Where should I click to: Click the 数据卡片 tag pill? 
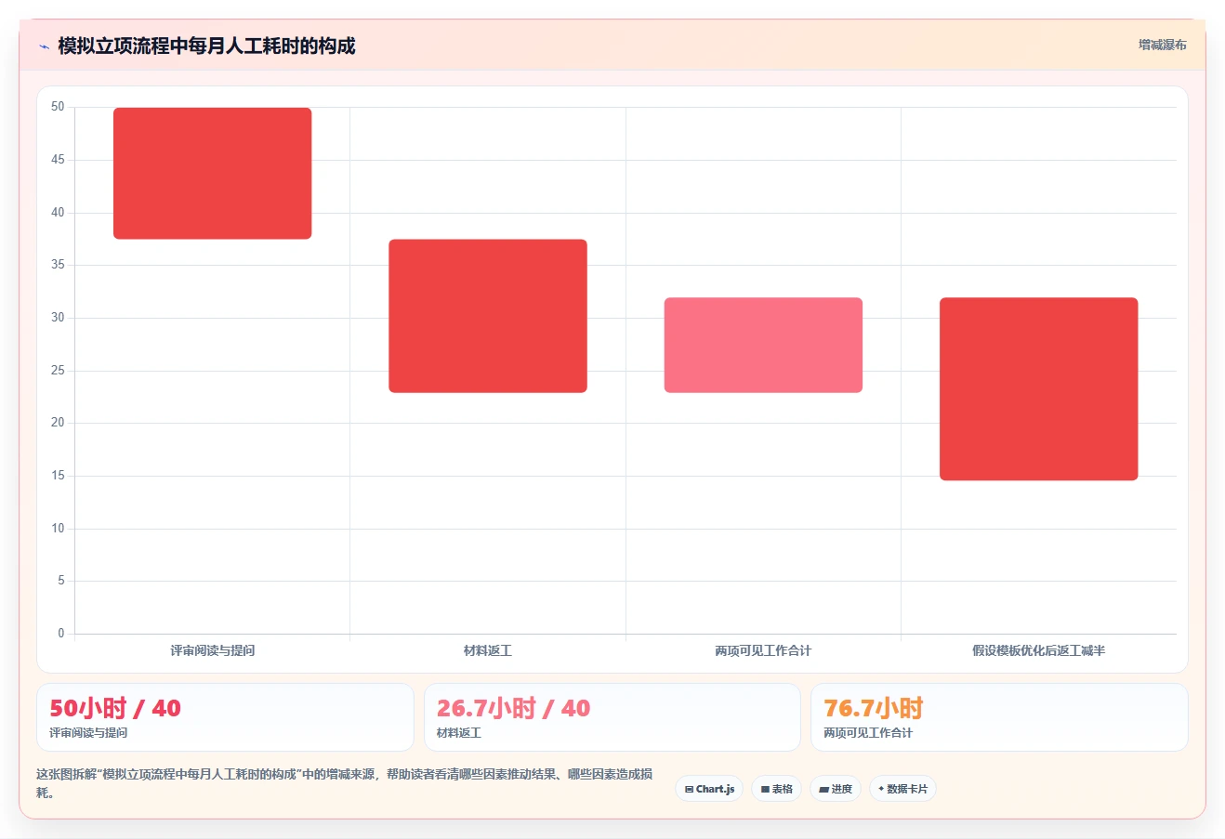[x=902, y=789]
